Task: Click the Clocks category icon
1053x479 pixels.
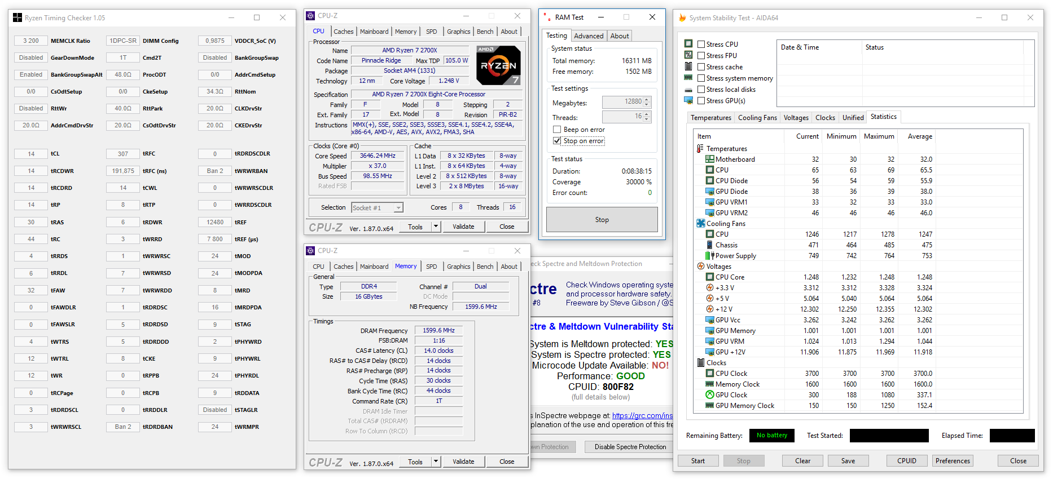Action: pos(701,363)
